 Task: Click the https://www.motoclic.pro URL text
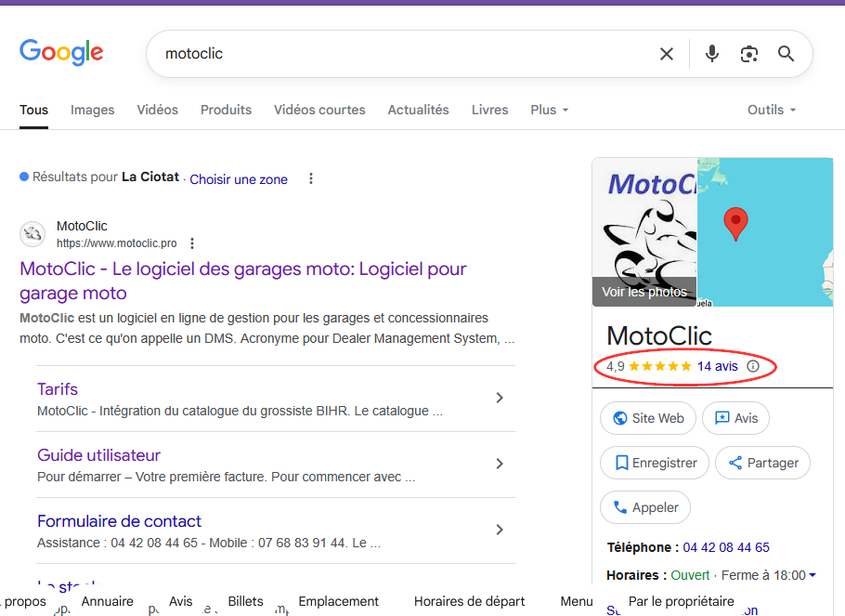(117, 243)
